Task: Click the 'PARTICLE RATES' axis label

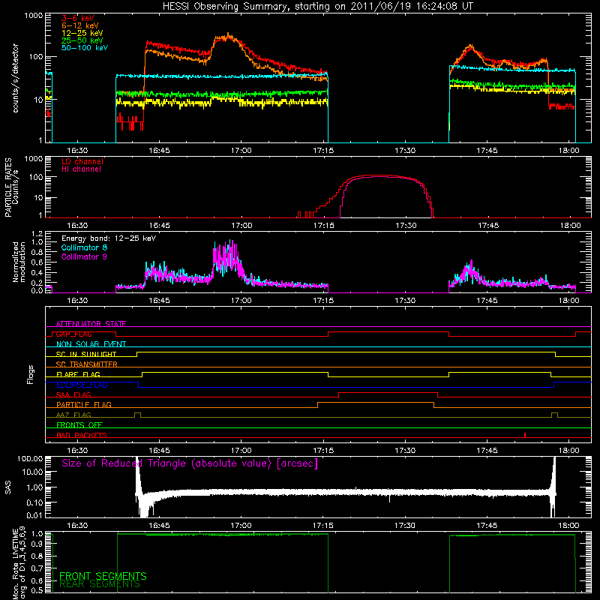Action: pos(8,187)
